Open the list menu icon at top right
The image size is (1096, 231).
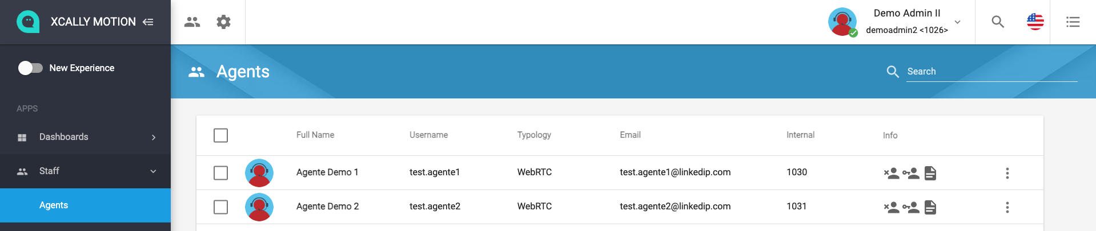coord(1073,22)
